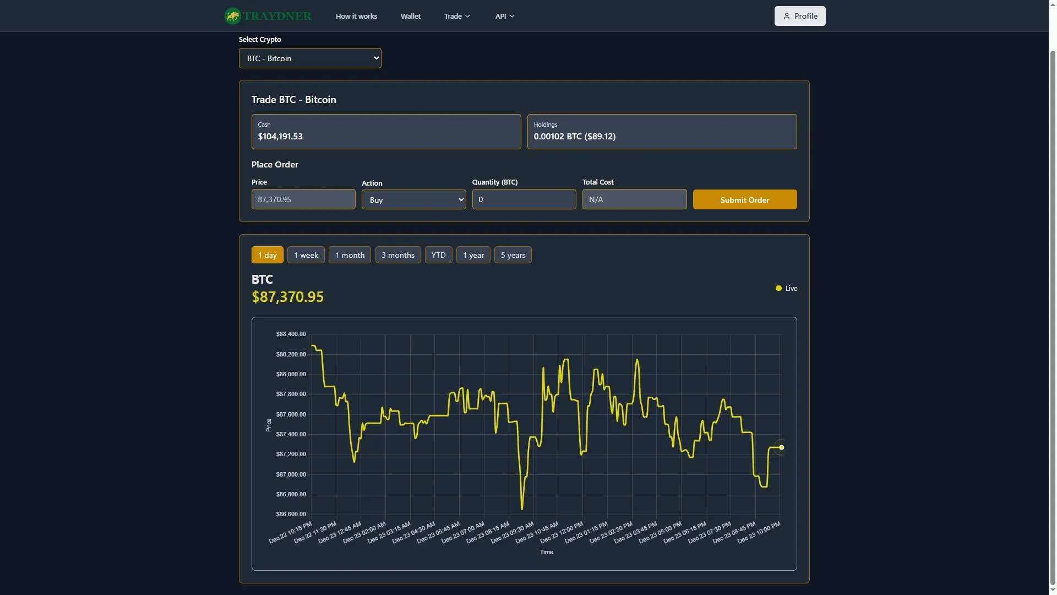Click the Holdings 0.00102 BTC ($89.12) value
The height and width of the screenshot is (595, 1057).
(x=575, y=137)
